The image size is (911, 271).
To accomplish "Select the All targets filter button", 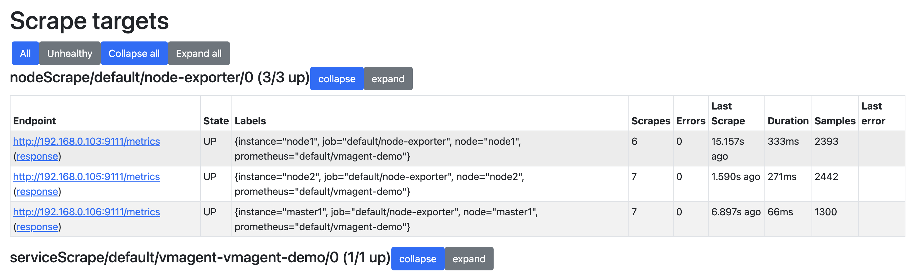I will tap(25, 53).
